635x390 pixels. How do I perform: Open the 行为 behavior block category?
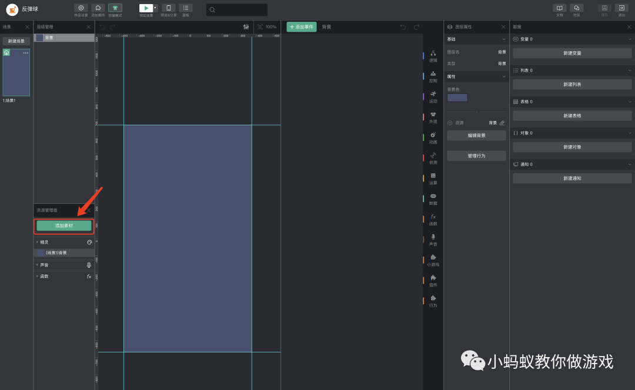(433, 301)
